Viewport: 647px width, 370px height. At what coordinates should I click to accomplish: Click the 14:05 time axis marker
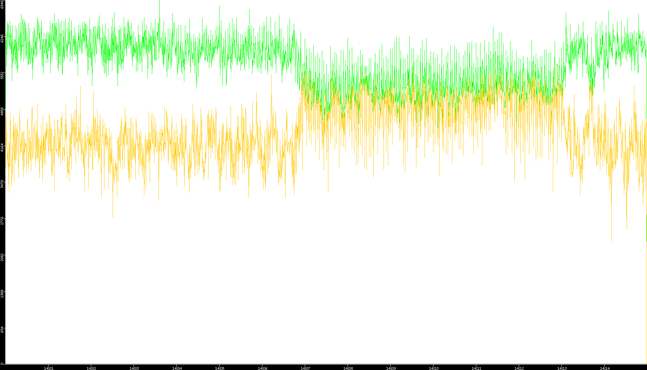[220, 368]
